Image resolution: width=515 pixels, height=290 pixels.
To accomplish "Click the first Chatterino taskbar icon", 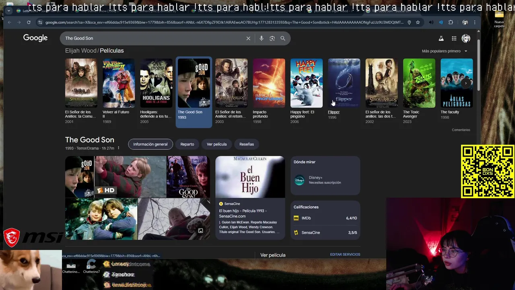I will tap(71, 266).
